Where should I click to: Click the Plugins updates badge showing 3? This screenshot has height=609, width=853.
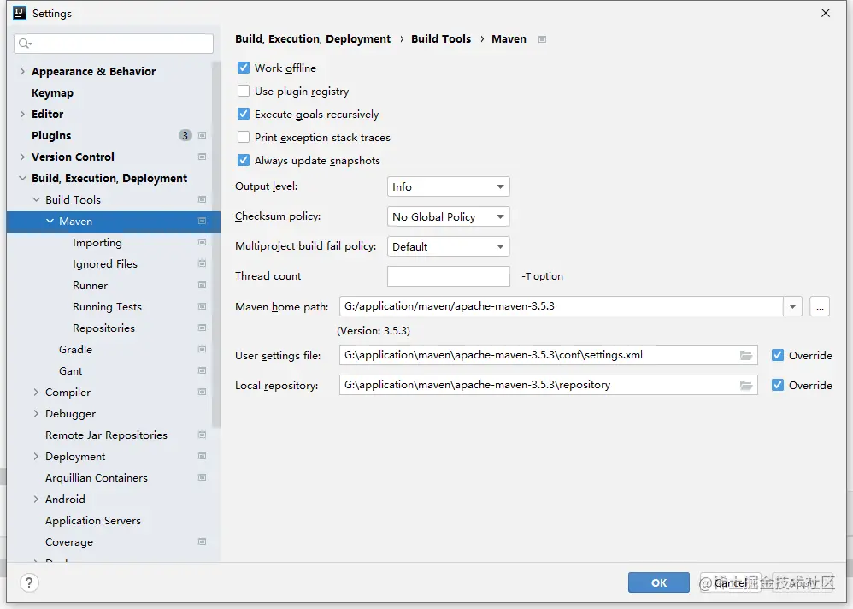[x=185, y=135]
